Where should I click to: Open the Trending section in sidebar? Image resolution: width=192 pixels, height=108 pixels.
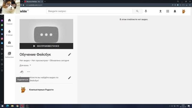point(9,33)
